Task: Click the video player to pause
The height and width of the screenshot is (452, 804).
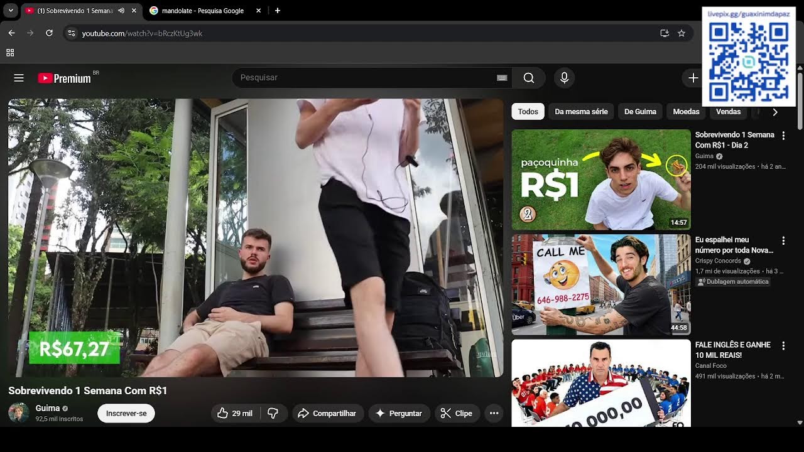Action: [x=256, y=238]
